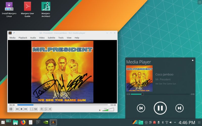Image resolution: width=202 pixels, height=126 pixels.
Task: Toggle loop mode in VLC
Action: tap(46, 109)
